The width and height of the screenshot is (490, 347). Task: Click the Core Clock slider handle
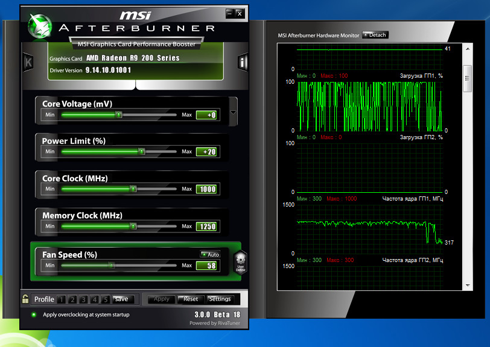tap(133, 189)
